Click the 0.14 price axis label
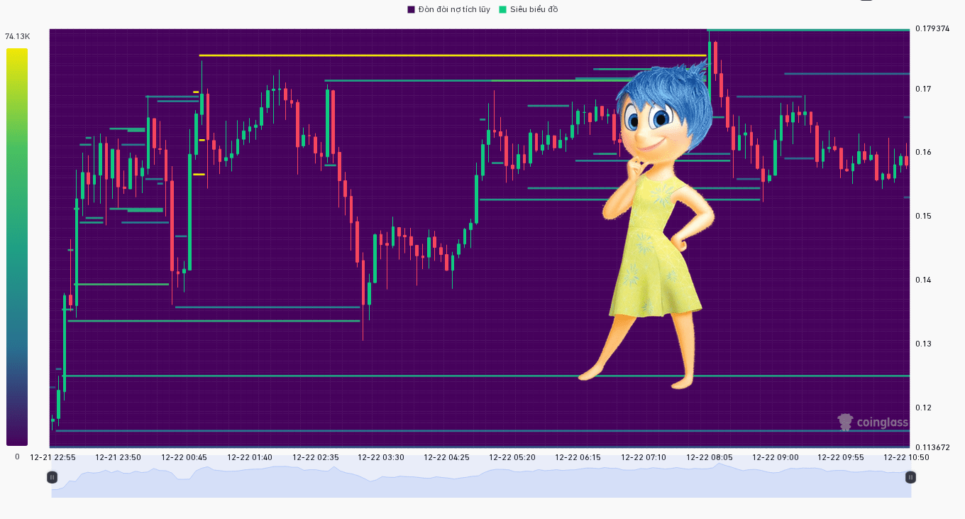Viewport: 965px width, 519px height. (923, 280)
